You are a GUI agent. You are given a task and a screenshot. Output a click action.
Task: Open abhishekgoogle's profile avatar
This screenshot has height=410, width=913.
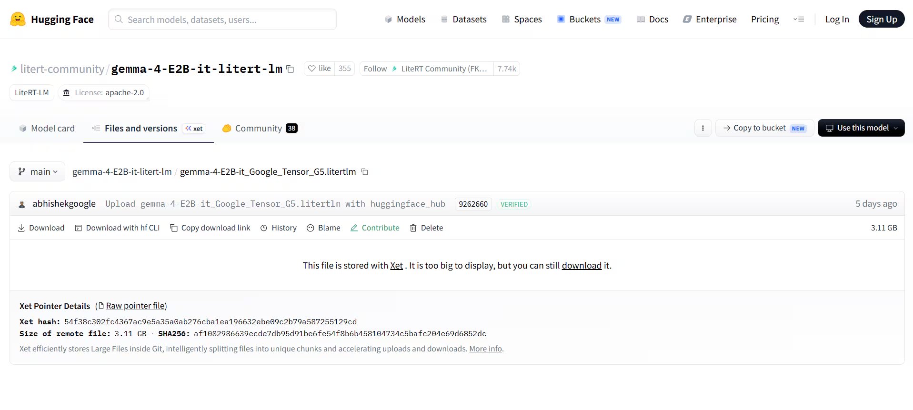pyautogui.click(x=22, y=204)
